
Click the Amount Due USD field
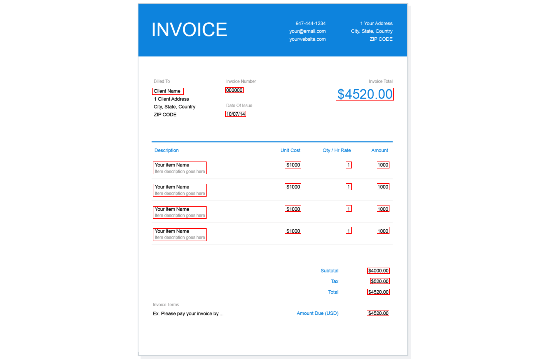(x=378, y=313)
